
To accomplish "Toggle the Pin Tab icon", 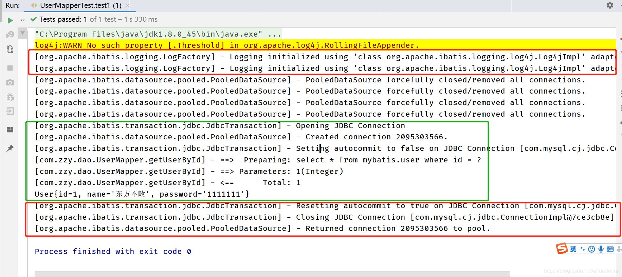I will [x=10, y=148].
